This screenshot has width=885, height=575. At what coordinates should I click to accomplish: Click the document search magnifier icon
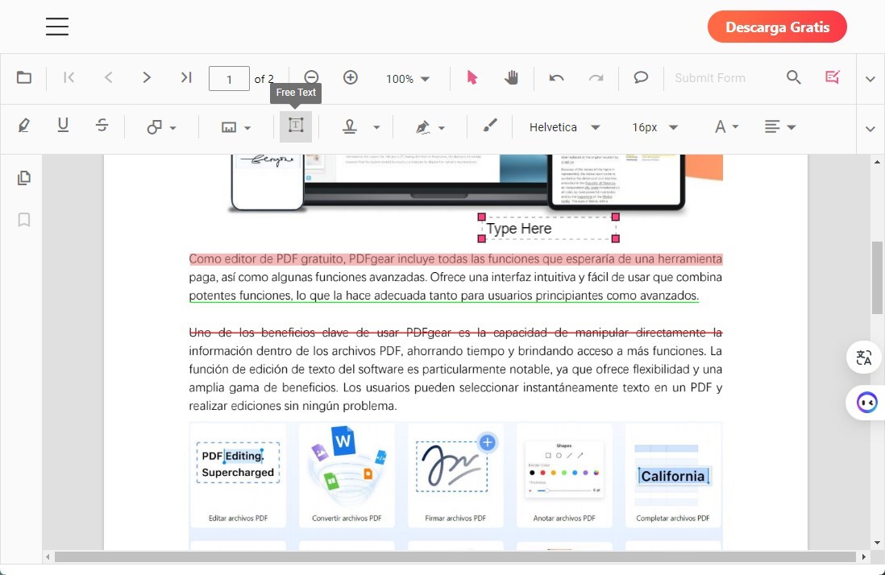point(793,77)
